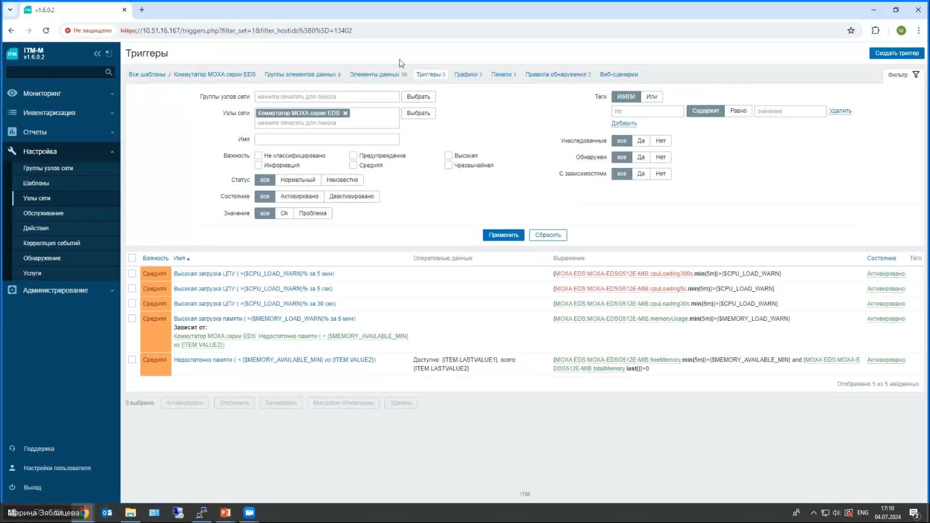The height and width of the screenshot is (523, 930).
Task: Bookmark this page with star icon
Action: pyautogui.click(x=851, y=30)
